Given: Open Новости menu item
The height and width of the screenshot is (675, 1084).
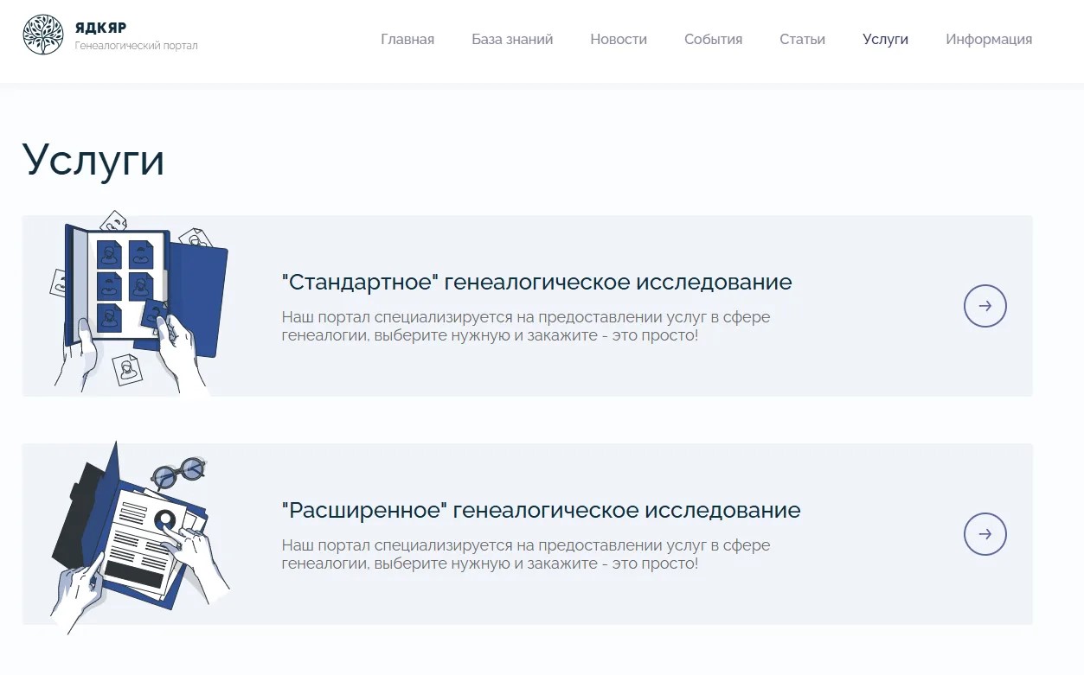Looking at the screenshot, I should (619, 39).
